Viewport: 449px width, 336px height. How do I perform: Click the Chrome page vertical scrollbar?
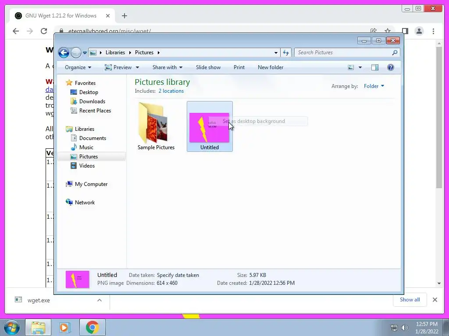pyautogui.click(x=439, y=117)
